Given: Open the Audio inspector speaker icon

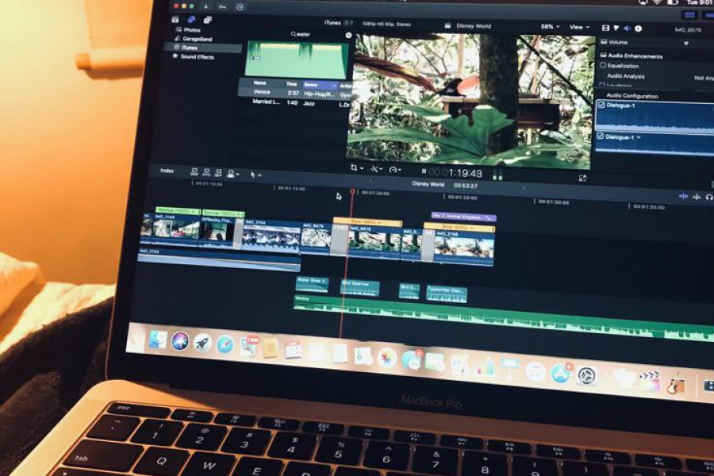Looking at the screenshot, I should tap(627, 29).
